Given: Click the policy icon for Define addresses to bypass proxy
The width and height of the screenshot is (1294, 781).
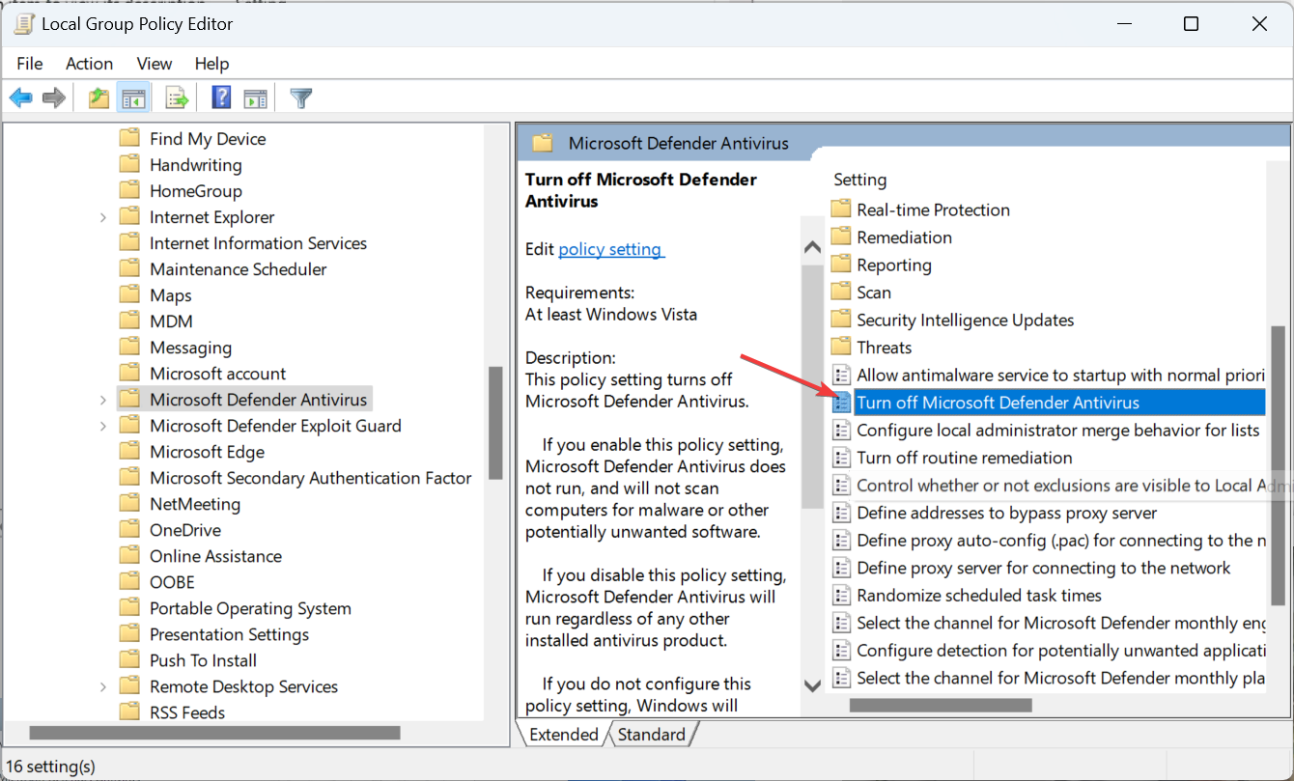Looking at the screenshot, I should [x=841, y=512].
